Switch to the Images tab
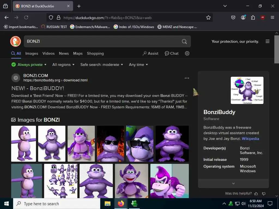The height and width of the screenshot is (209, 279). (x=32, y=54)
